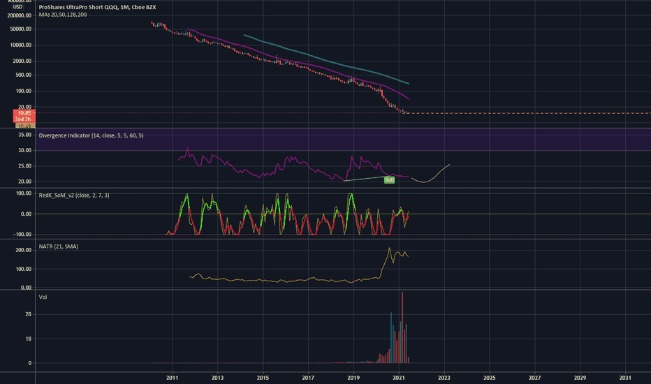Click the 2027 label on time axis
Image resolution: width=651 pixels, height=384 pixels.
click(x=535, y=377)
